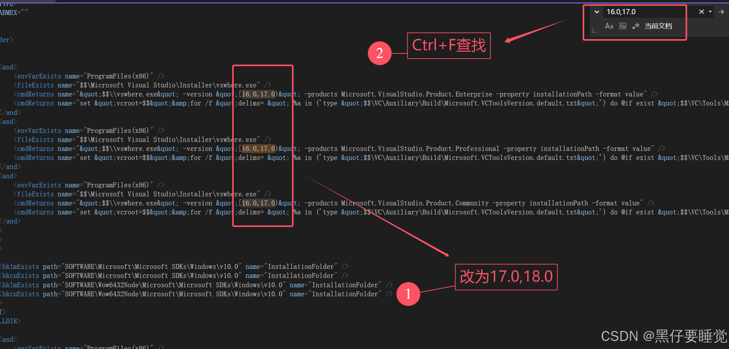Click highlighted 16.0,17.0 on Professional line
The image size is (729, 349).
[258, 148]
